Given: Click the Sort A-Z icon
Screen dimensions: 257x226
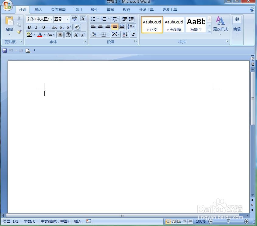Looking at the screenshot, I should pos(125,34).
